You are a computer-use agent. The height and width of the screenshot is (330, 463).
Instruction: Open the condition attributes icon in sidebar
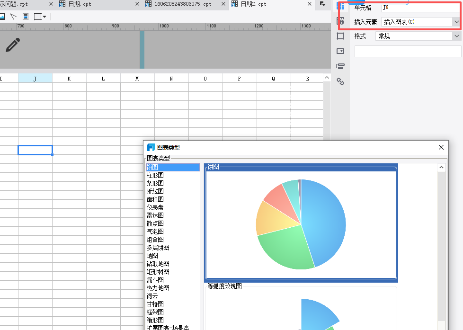pyautogui.click(x=340, y=66)
